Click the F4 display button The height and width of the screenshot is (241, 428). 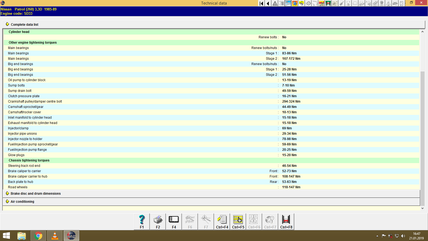174,221
